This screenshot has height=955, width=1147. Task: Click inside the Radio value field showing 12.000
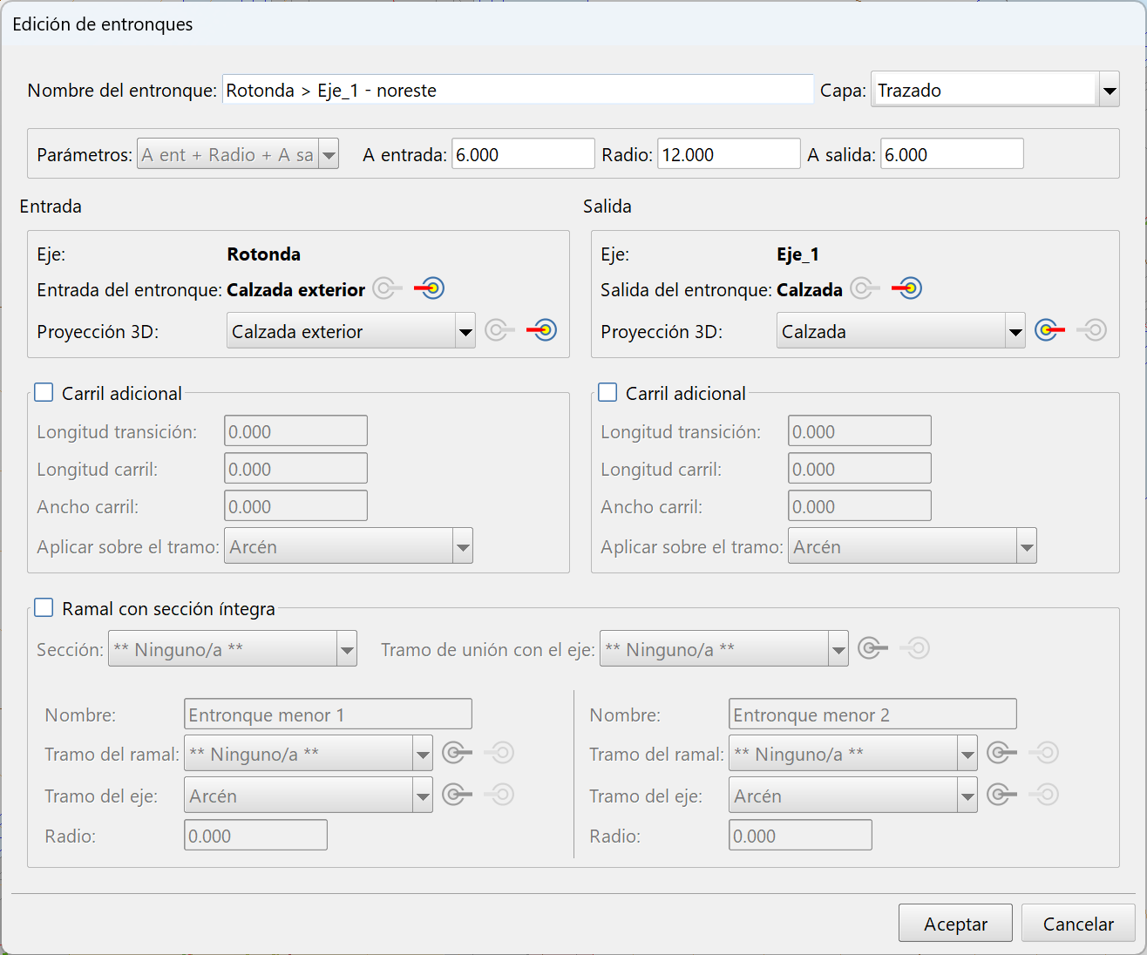728,153
